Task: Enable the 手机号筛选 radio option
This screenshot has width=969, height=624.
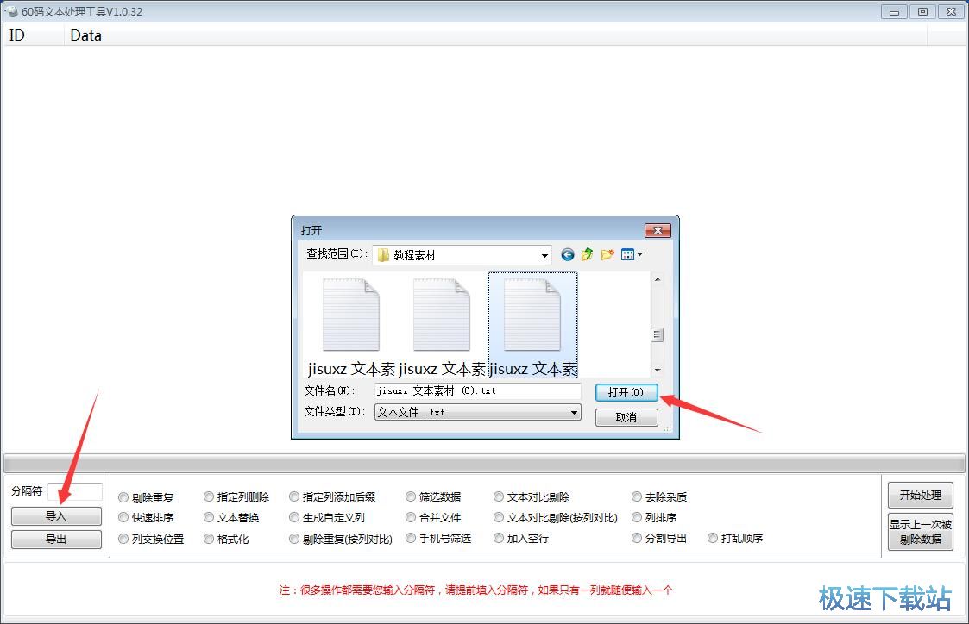Action: click(411, 539)
